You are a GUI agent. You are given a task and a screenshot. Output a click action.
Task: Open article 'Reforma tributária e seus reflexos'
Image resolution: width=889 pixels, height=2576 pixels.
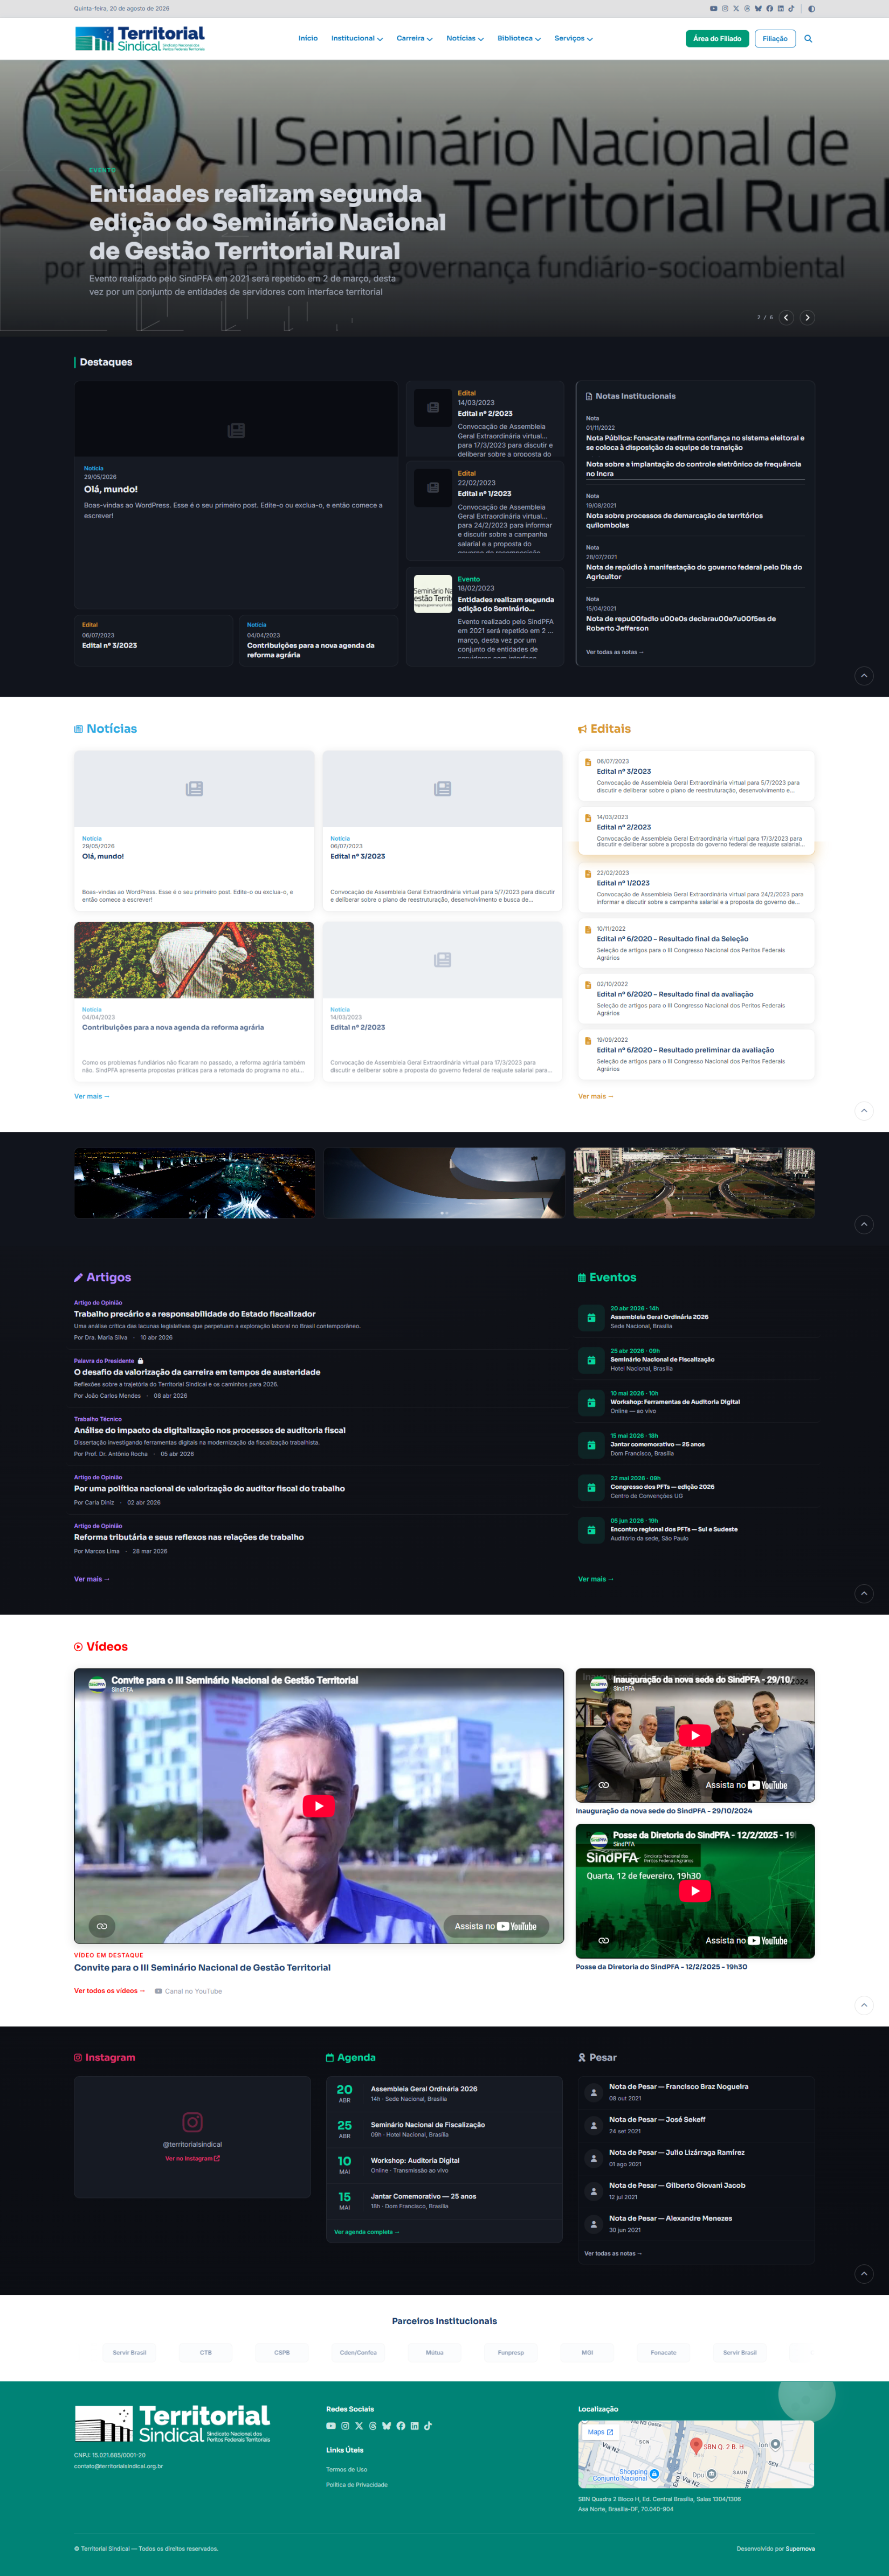[x=189, y=1537]
